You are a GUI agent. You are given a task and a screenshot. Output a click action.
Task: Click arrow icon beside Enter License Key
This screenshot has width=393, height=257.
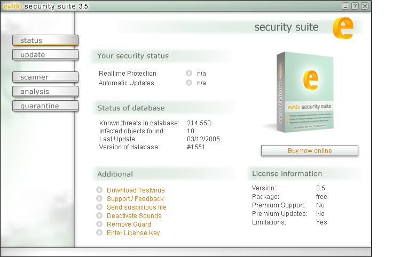(x=99, y=232)
